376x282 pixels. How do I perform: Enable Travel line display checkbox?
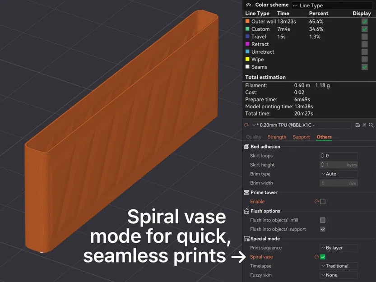click(x=365, y=37)
